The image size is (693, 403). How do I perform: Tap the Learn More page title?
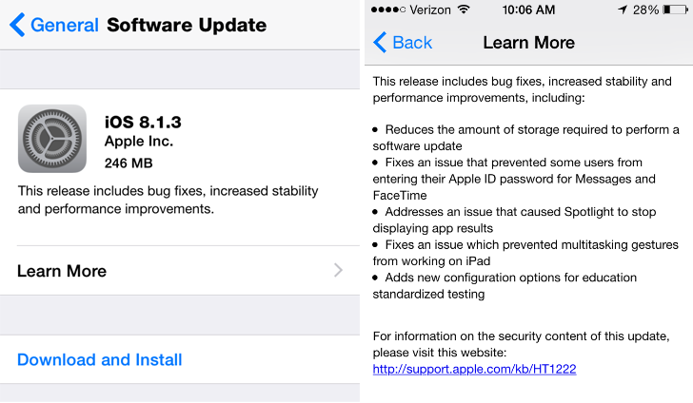point(528,43)
